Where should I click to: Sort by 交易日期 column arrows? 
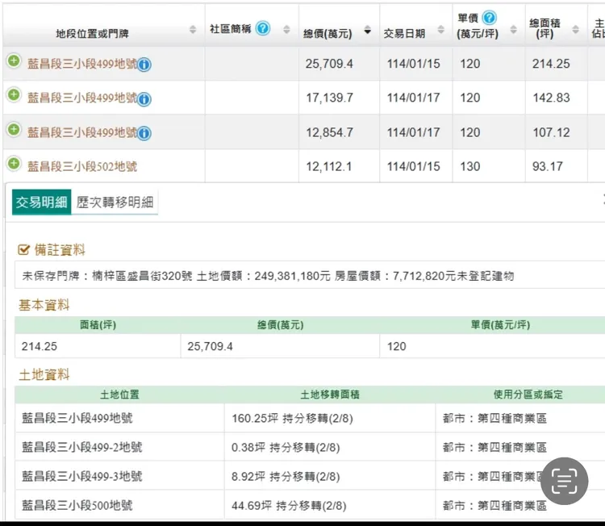click(441, 29)
